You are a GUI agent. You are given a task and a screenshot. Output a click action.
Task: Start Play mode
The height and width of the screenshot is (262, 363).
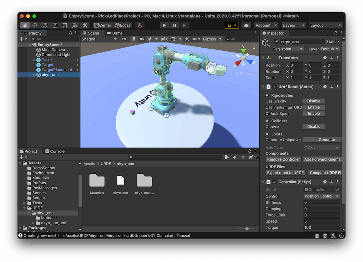pos(164,25)
